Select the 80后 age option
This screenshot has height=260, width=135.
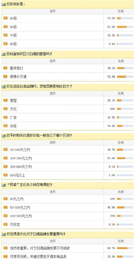pyautogui.click(x=52, y=27)
